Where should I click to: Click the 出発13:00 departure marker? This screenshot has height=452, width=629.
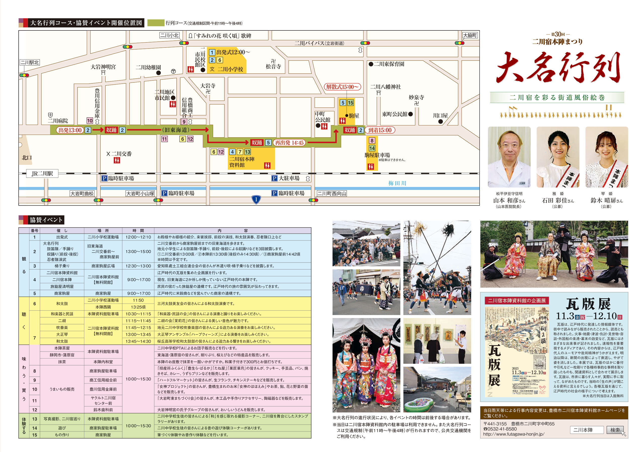click(x=70, y=130)
